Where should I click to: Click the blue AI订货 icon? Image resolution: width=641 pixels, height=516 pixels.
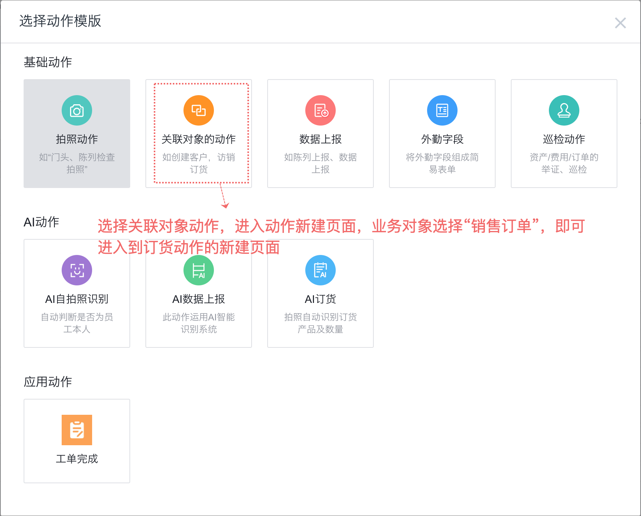click(320, 270)
